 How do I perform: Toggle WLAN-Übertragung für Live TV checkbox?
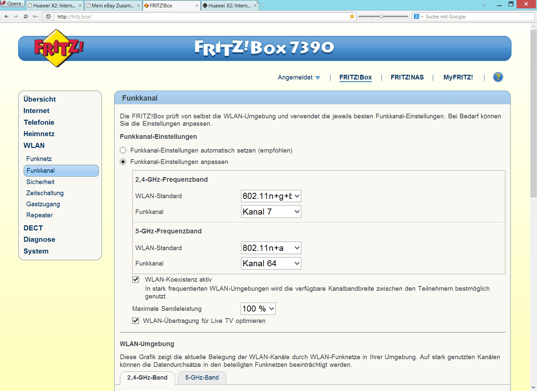click(x=136, y=321)
